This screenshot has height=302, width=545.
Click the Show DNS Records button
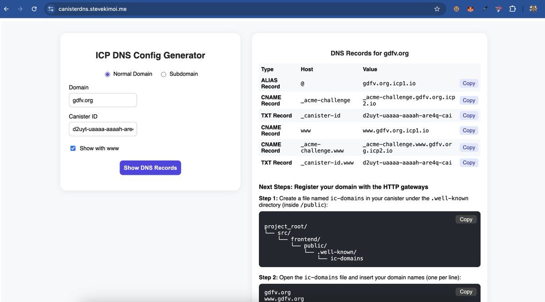[x=150, y=168]
